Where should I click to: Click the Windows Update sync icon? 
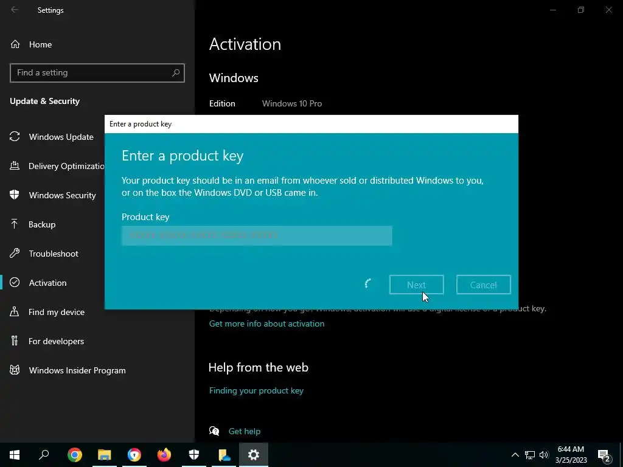15,137
